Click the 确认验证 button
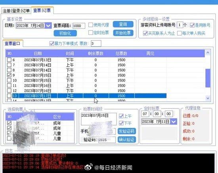This screenshot has height=173, width=218. [x=127, y=139]
